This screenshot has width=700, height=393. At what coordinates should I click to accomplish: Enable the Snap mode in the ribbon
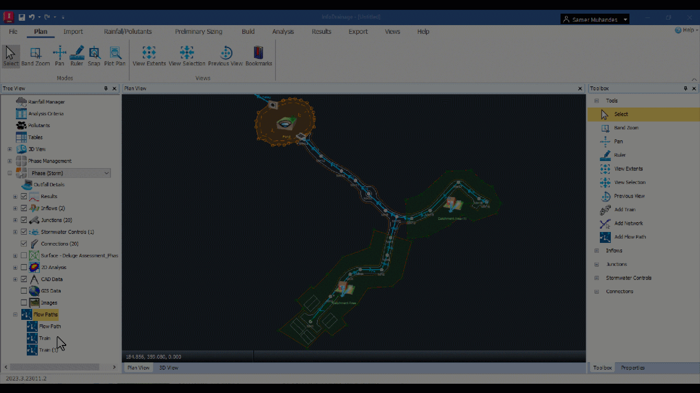pyautogui.click(x=94, y=57)
